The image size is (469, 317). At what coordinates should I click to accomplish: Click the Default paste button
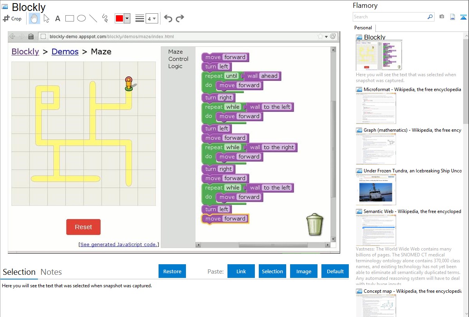[335, 271]
